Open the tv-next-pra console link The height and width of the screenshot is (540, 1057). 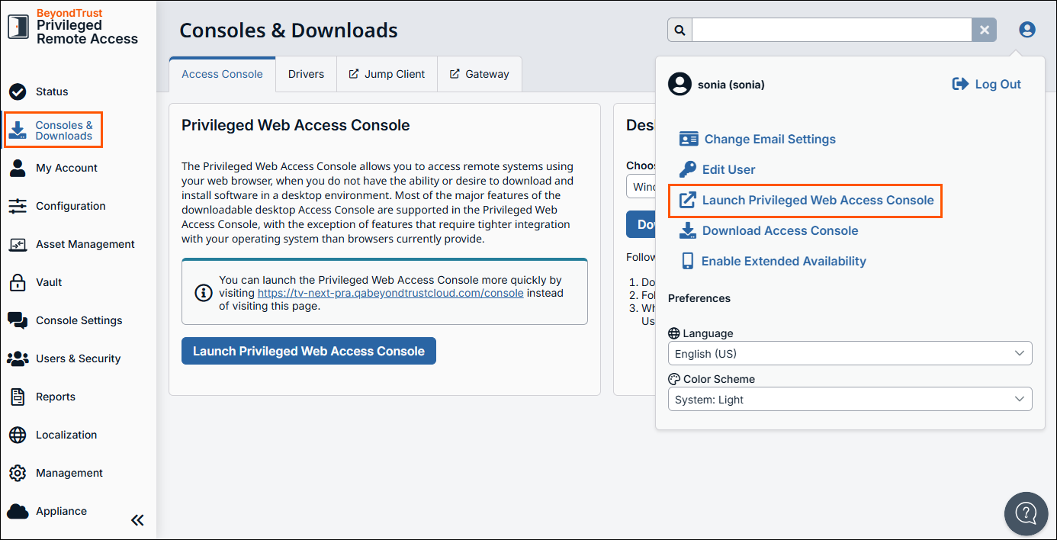[x=390, y=293]
